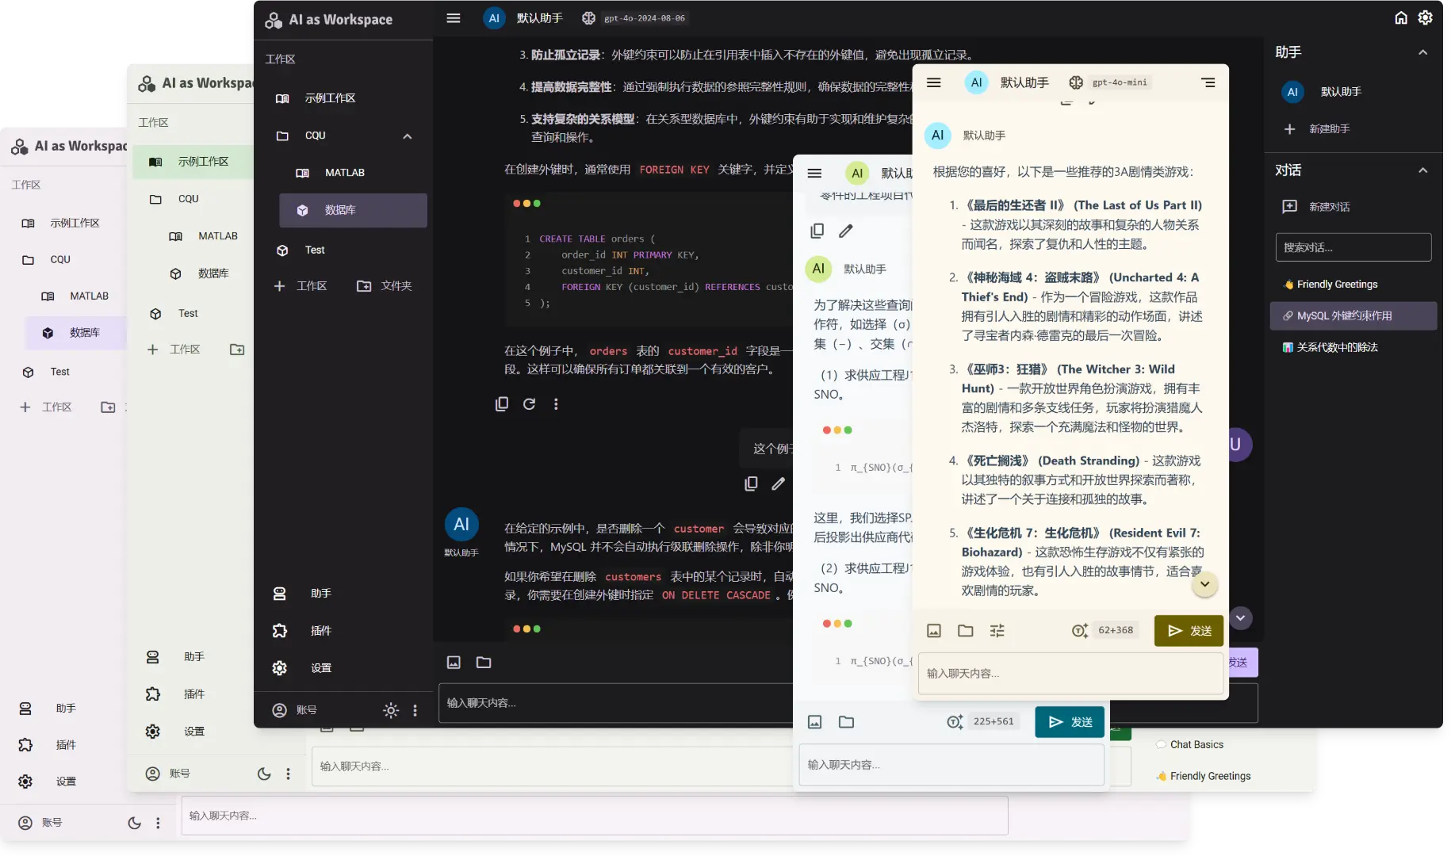The image size is (1451, 856).
Task: Collapse the 助手 panel with its chevron
Action: 1422,52
